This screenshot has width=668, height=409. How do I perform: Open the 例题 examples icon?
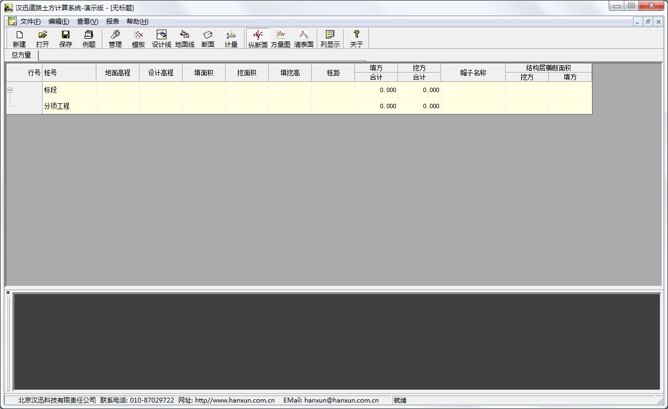89,39
